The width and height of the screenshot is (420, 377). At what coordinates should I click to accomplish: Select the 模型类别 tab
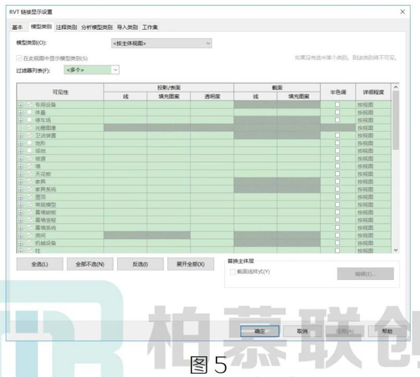click(x=41, y=27)
